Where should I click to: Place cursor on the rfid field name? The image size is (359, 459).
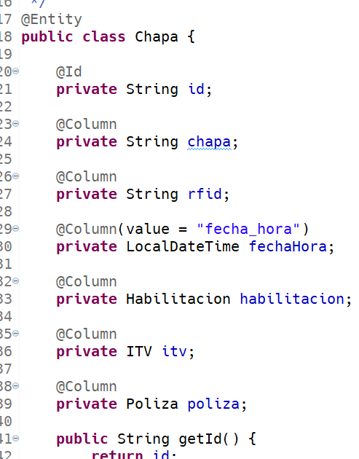[x=205, y=194]
